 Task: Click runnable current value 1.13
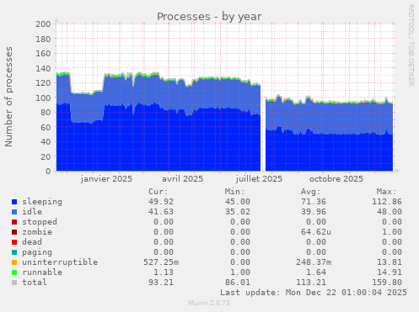click(x=164, y=272)
